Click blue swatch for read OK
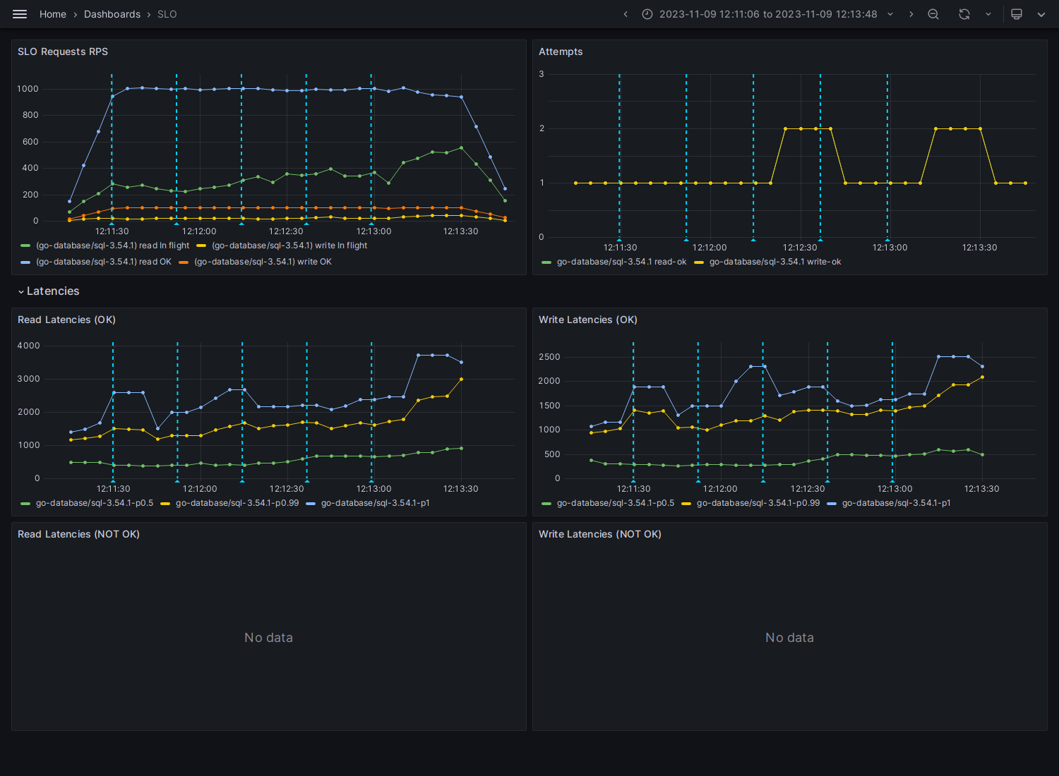1059x776 pixels. [x=26, y=262]
